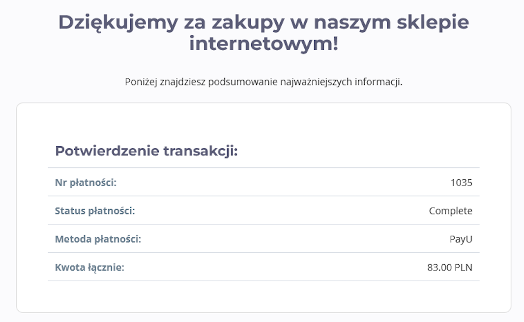Click the word Dziękujemy in the heading
The image size is (524, 322).
[x=118, y=24]
